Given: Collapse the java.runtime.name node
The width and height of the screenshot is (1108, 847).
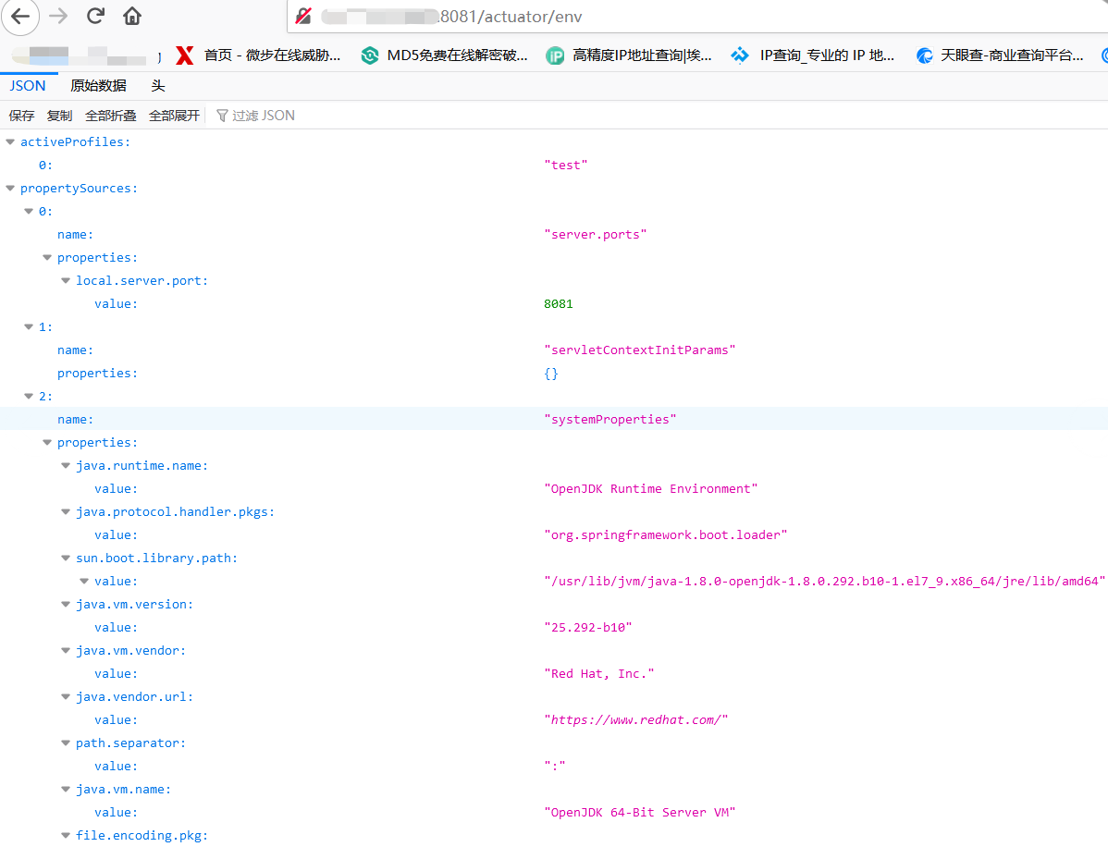Looking at the screenshot, I should (66, 465).
